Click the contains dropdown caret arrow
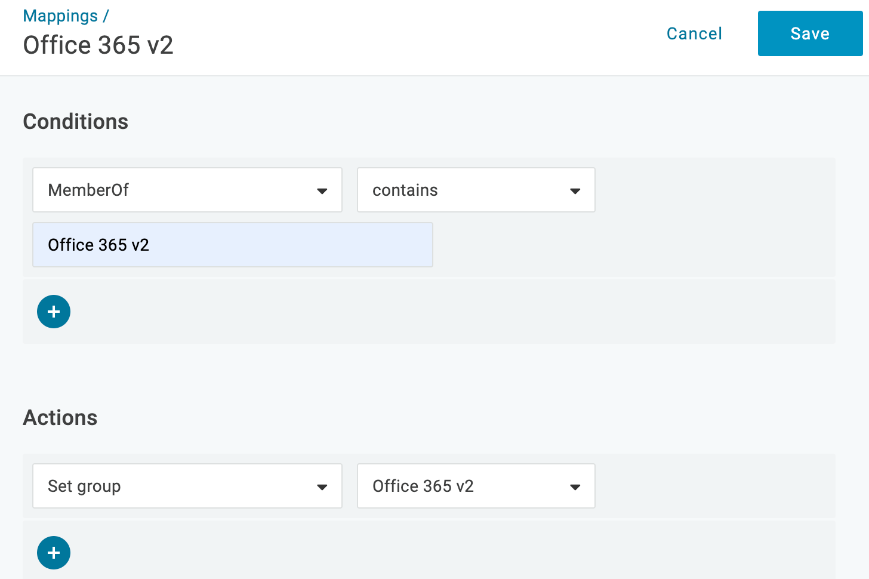Viewport: 869px width, 579px height. tap(575, 191)
